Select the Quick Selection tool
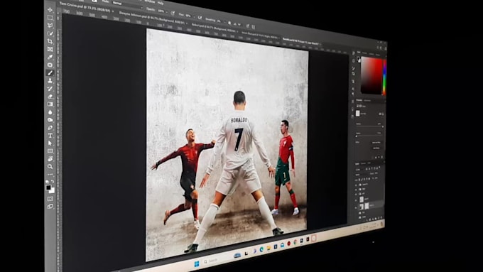The height and width of the screenshot is (272, 483). pos(50,33)
